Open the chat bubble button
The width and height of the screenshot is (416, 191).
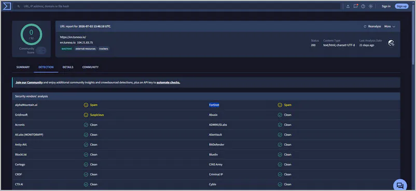tap(400, 185)
